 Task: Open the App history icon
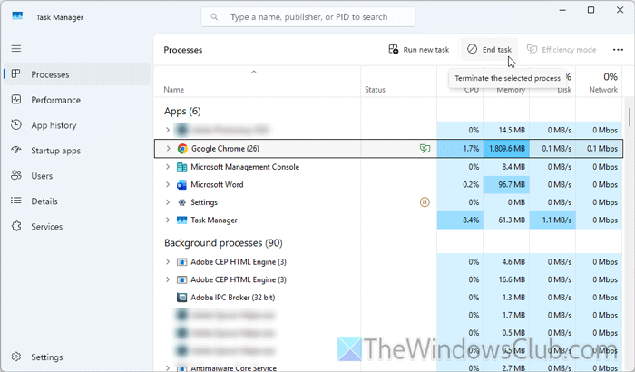[x=16, y=124]
